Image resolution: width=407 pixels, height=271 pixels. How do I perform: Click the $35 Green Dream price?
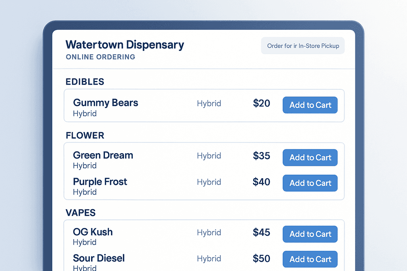[262, 156]
